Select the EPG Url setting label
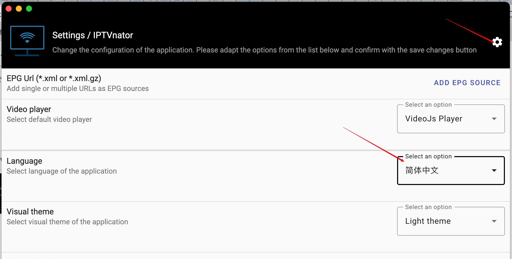This screenshot has width=512, height=259. click(54, 78)
